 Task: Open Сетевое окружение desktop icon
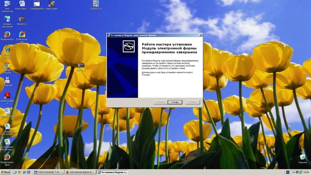[x=7, y=22]
